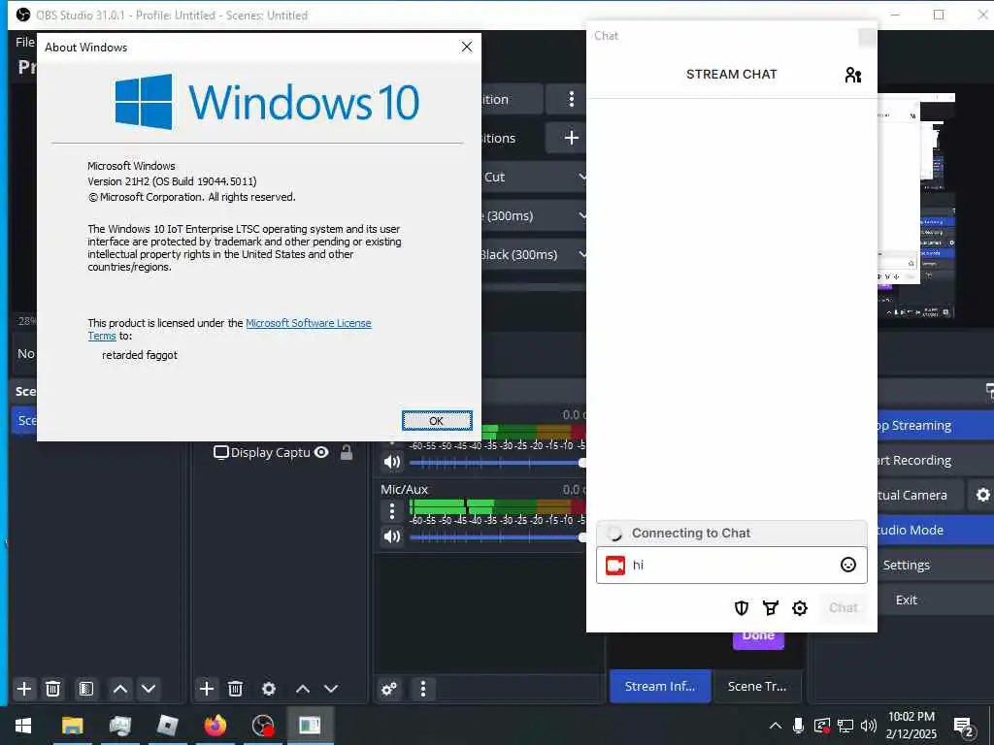Send message with Chat button
Image resolution: width=994 pixels, height=745 pixels.
[x=844, y=608]
